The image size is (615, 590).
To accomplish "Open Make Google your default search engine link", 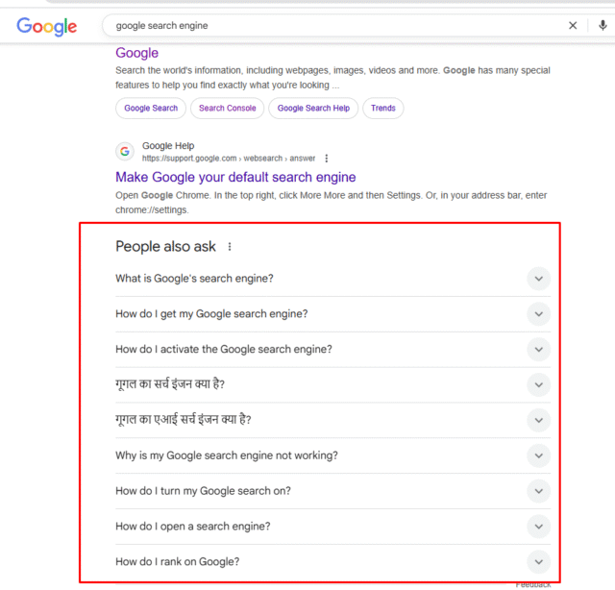I will pos(235,177).
